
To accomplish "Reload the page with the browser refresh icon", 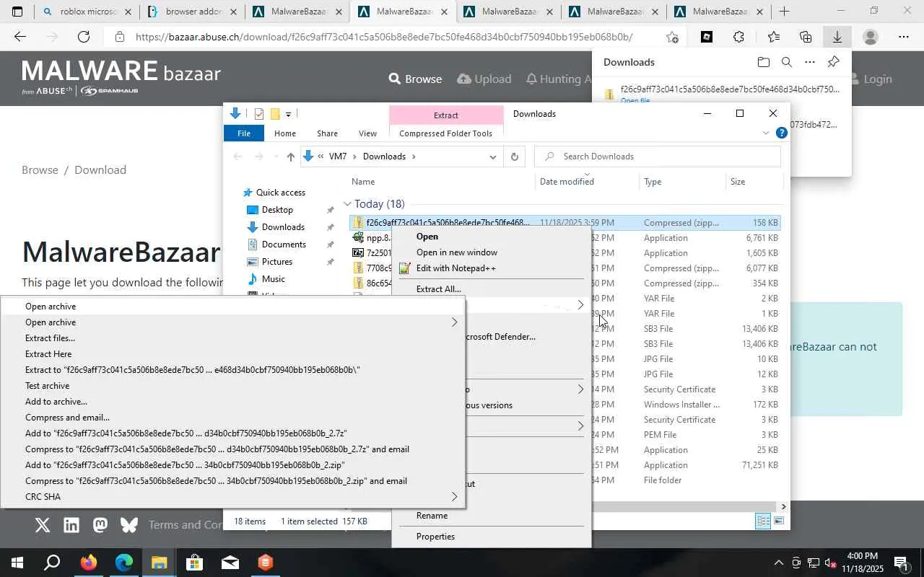I will tap(84, 37).
